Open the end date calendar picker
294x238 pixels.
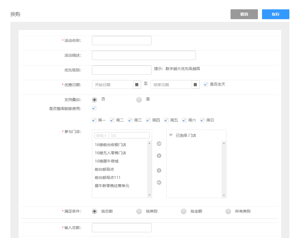pyautogui.click(x=195, y=85)
